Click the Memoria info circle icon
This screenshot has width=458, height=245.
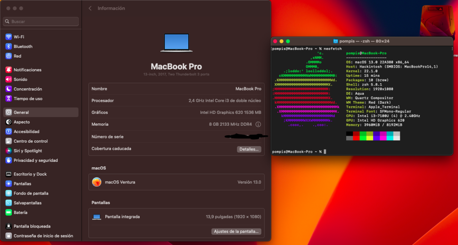[x=258, y=124]
